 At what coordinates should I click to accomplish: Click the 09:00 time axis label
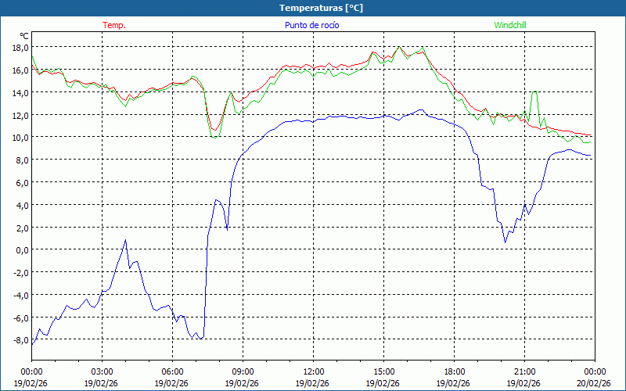click(243, 371)
